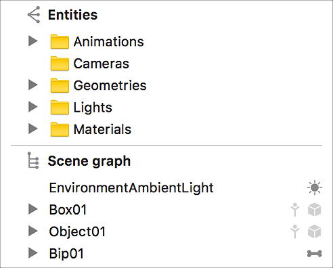Click the Lights folder icon

tap(60, 107)
